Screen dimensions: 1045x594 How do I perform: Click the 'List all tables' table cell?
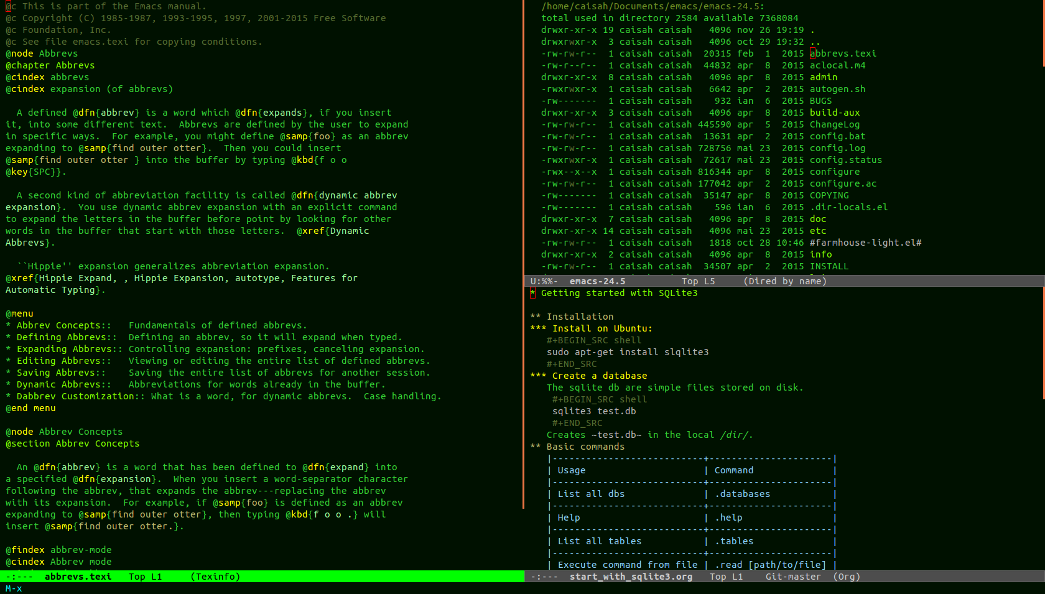pyautogui.click(x=600, y=541)
